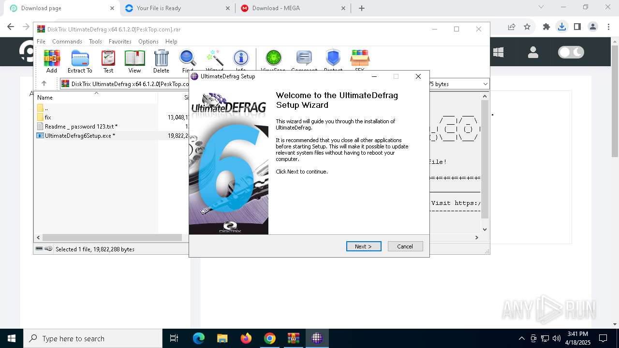The image size is (619, 348).
Task: Toggle the dark mode switch on webpage
Action: [x=571, y=52]
